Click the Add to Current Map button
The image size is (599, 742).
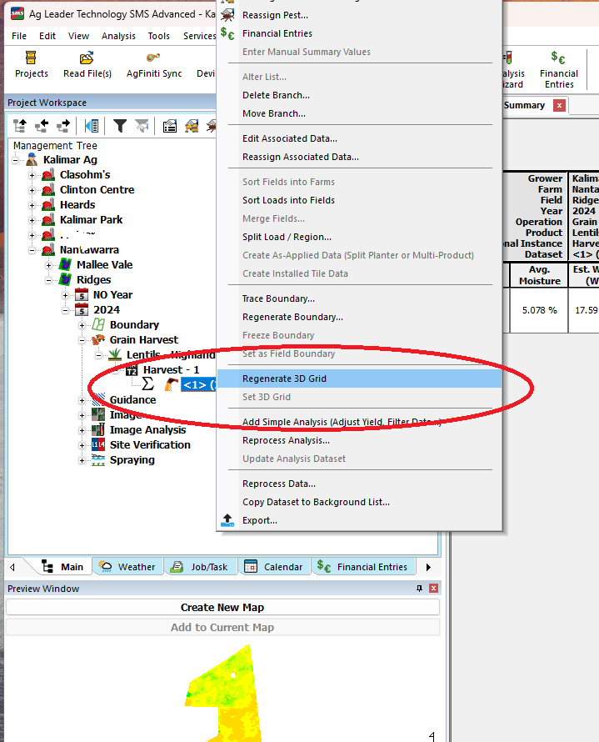222,627
